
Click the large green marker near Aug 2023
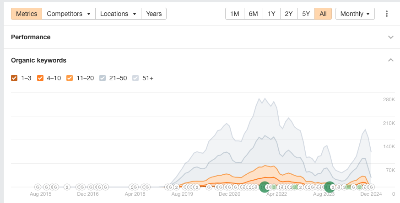330,187
